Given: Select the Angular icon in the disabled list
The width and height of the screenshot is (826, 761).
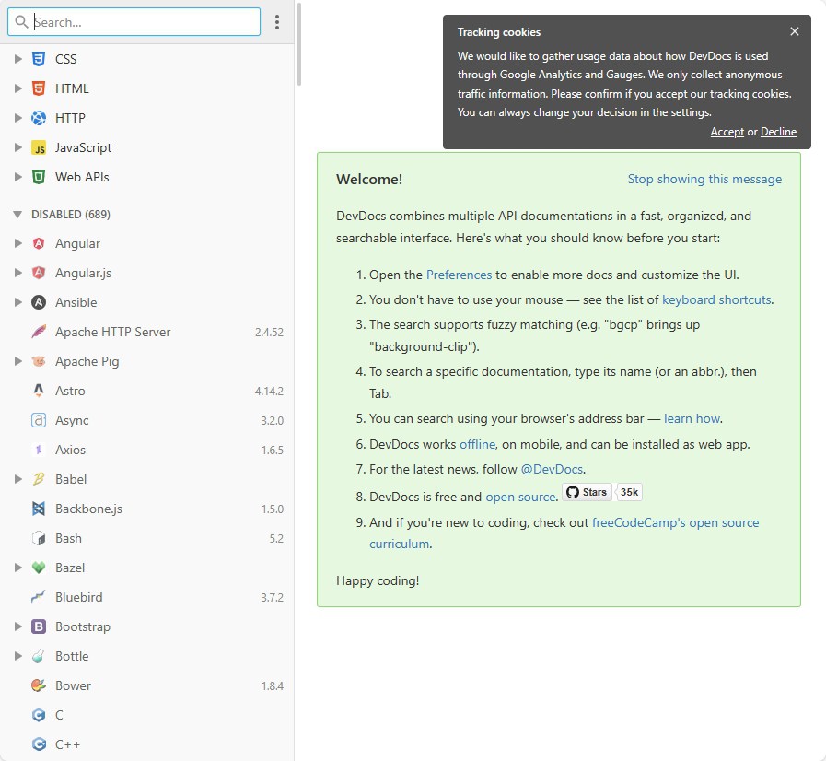Looking at the screenshot, I should click(x=37, y=243).
